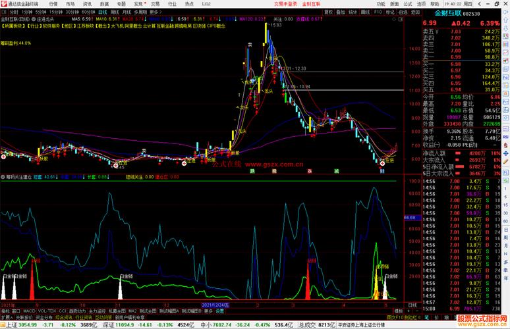Open the 交易 menu
This screenshot has width=510, height=329.
tap(155, 4)
